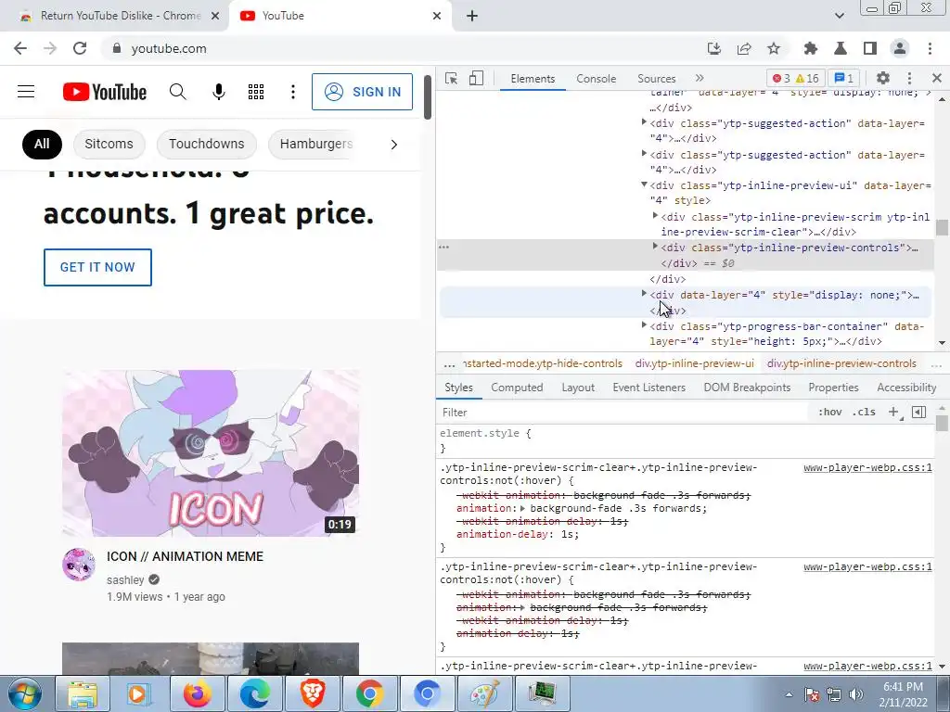Open the first www-player-webp.css:1 source link

coord(867,467)
